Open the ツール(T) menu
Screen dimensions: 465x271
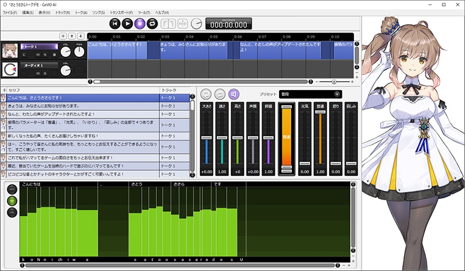pyautogui.click(x=144, y=13)
